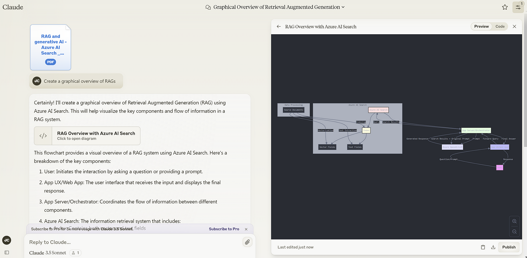This screenshot has width=527, height=258.
Task: Click the 'RAG Overview with Azure AI Search' panel title
Action: [x=321, y=27]
